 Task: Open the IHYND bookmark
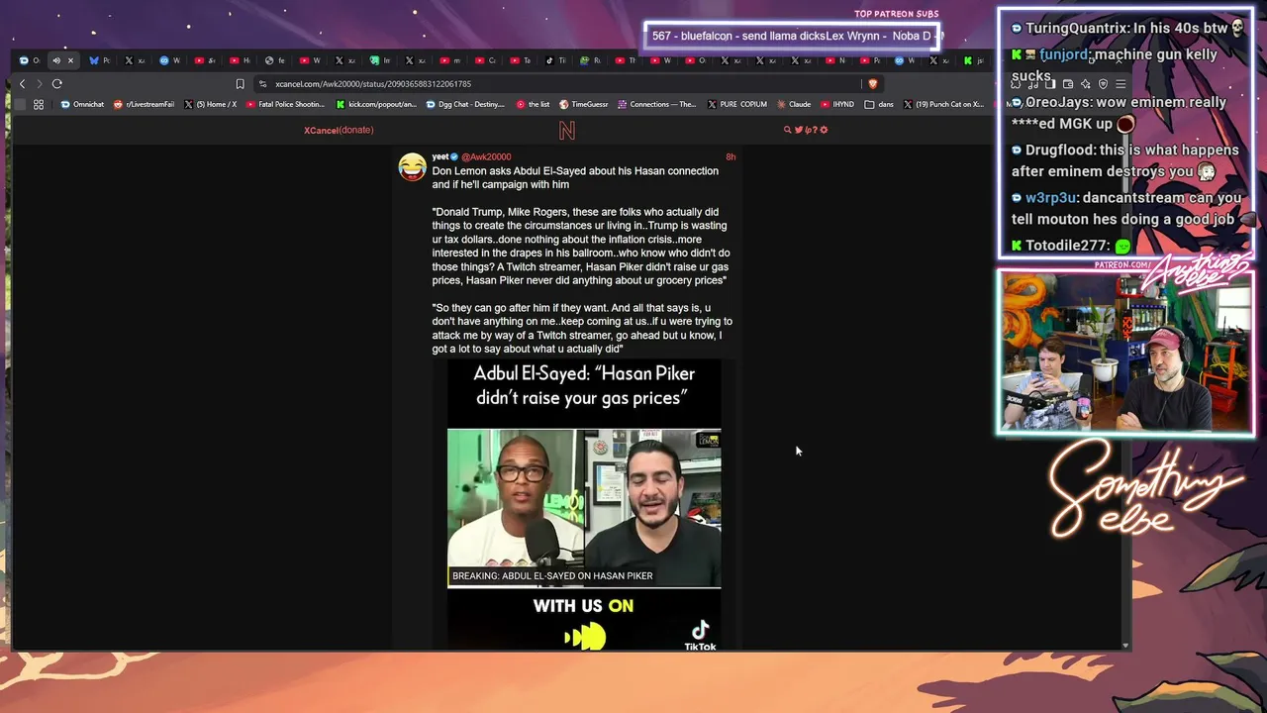[837, 104]
